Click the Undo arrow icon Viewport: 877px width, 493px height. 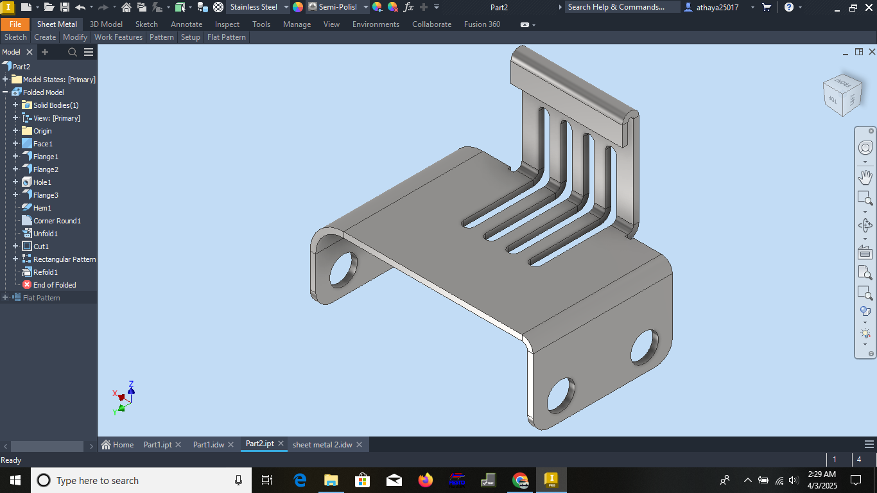80,7
